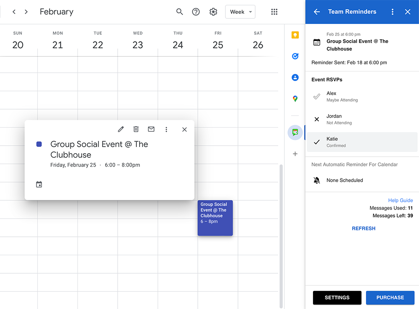This screenshot has width=419, height=309.
Task: Open the Help Guide link
Action: point(400,200)
